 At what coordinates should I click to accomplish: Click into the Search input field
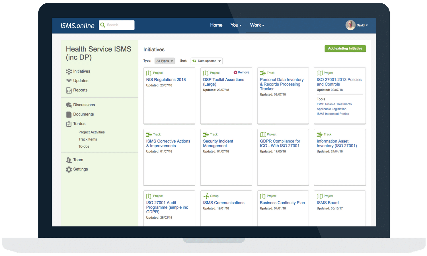click(120, 25)
